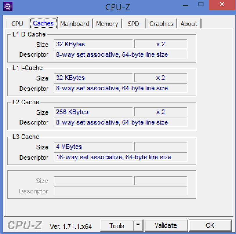Expand the Tools dropdown arrow
Viewport: 236px width, 234px height.
138,226
